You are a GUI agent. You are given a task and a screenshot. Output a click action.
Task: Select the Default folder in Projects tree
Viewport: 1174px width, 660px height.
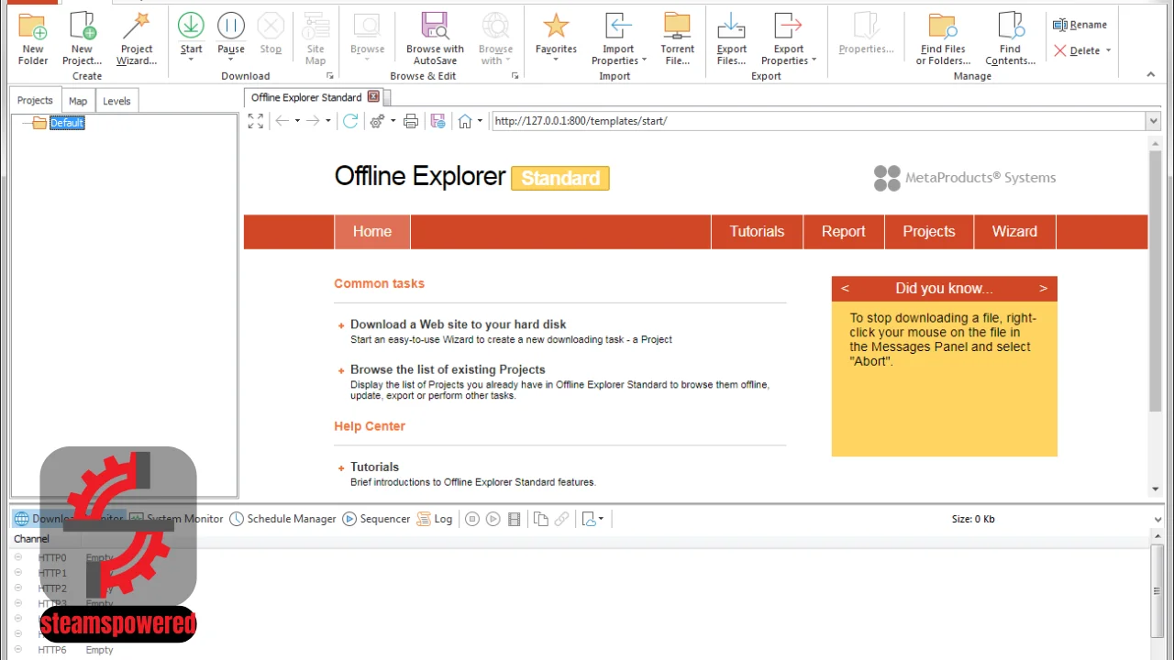pyautogui.click(x=67, y=123)
